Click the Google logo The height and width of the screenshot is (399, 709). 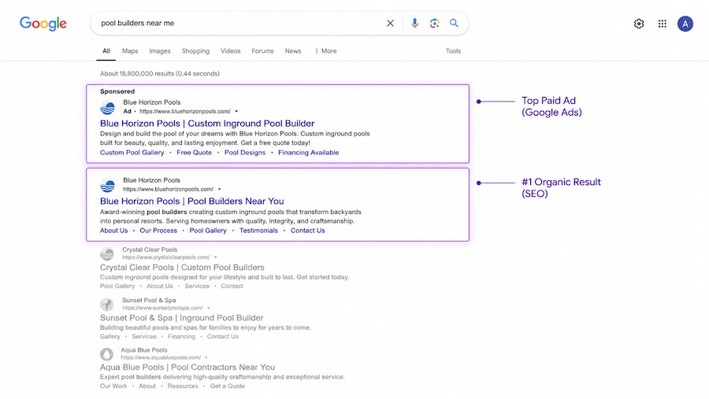tap(43, 24)
